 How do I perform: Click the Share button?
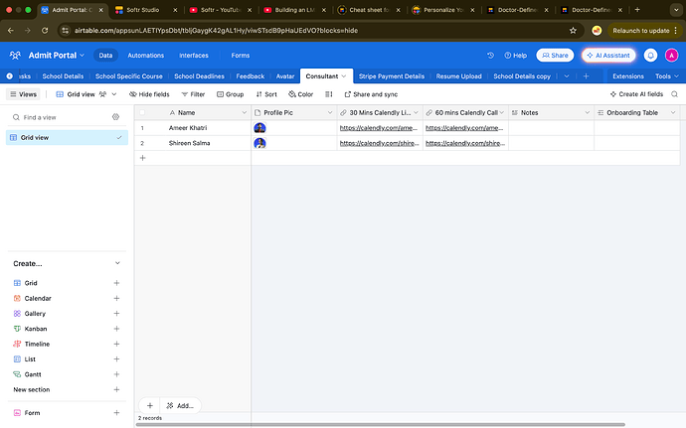point(555,55)
